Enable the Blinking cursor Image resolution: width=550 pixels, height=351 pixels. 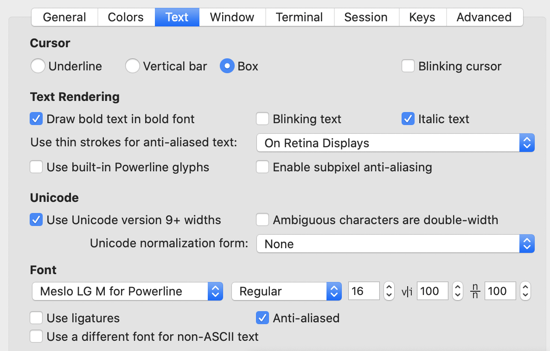point(408,66)
